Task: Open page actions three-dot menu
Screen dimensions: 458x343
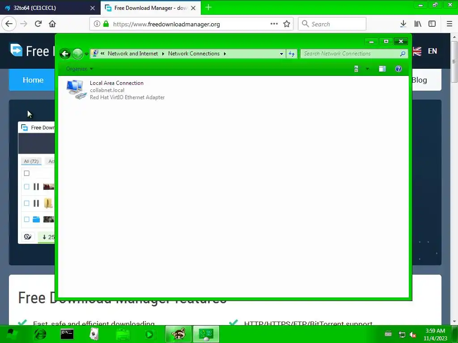Action: click(274, 24)
